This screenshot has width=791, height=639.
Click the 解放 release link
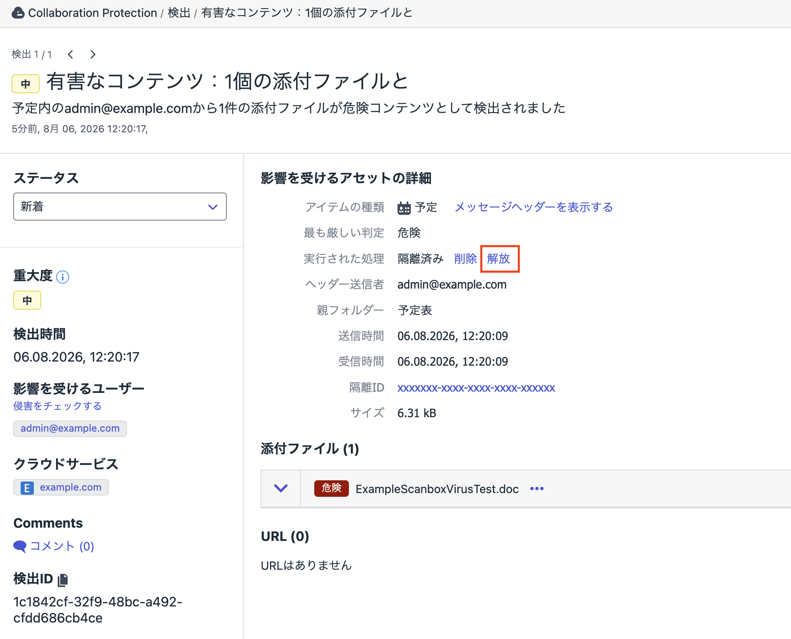click(499, 258)
